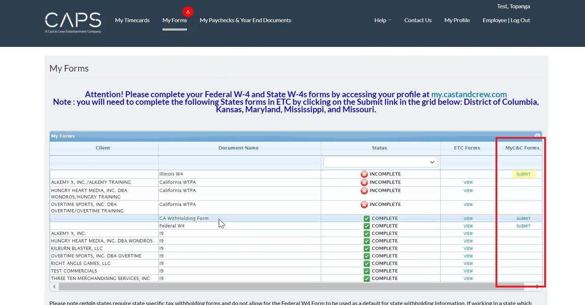Submit the Federal W4 form
The height and width of the screenshot is (305, 585).
click(x=523, y=226)
